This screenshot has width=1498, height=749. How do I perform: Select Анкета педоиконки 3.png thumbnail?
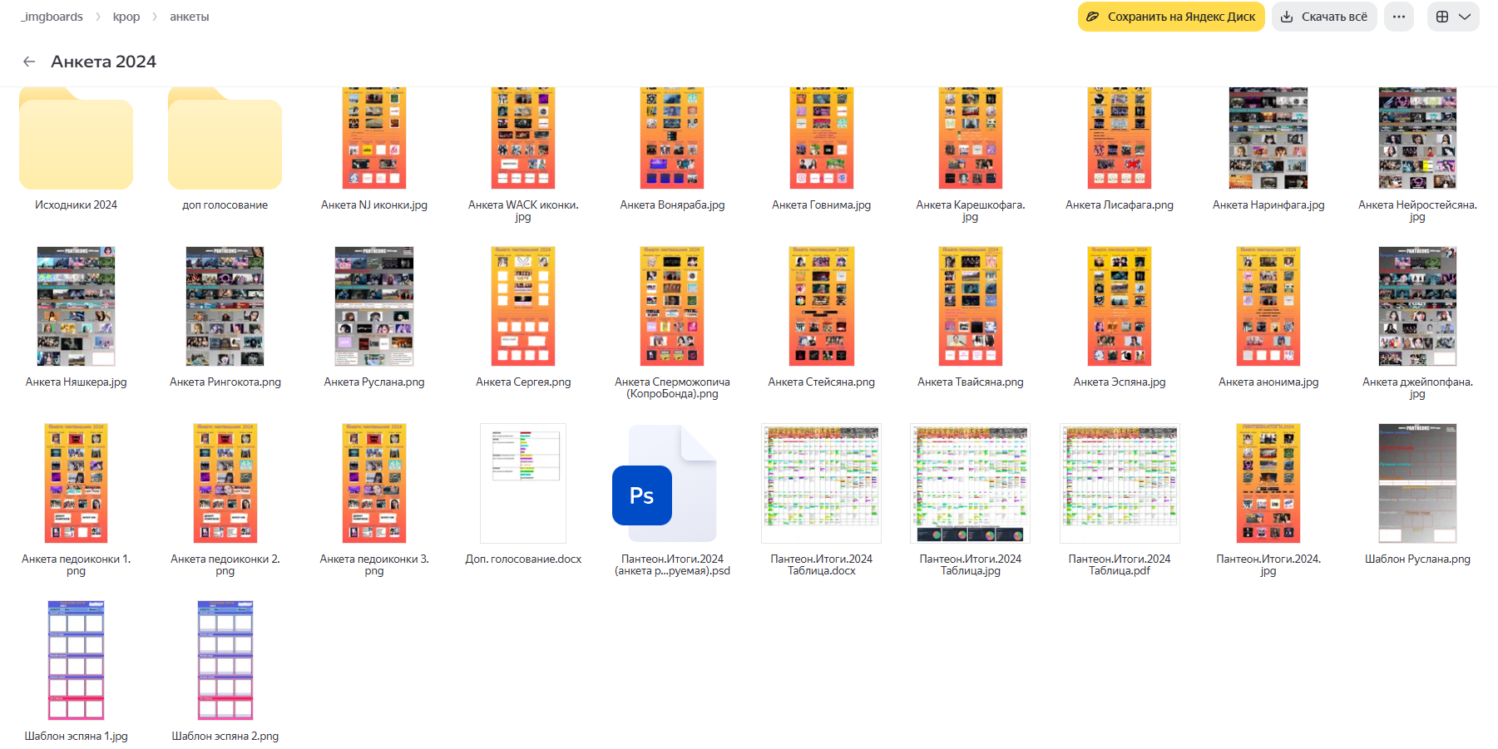[374, 483]
